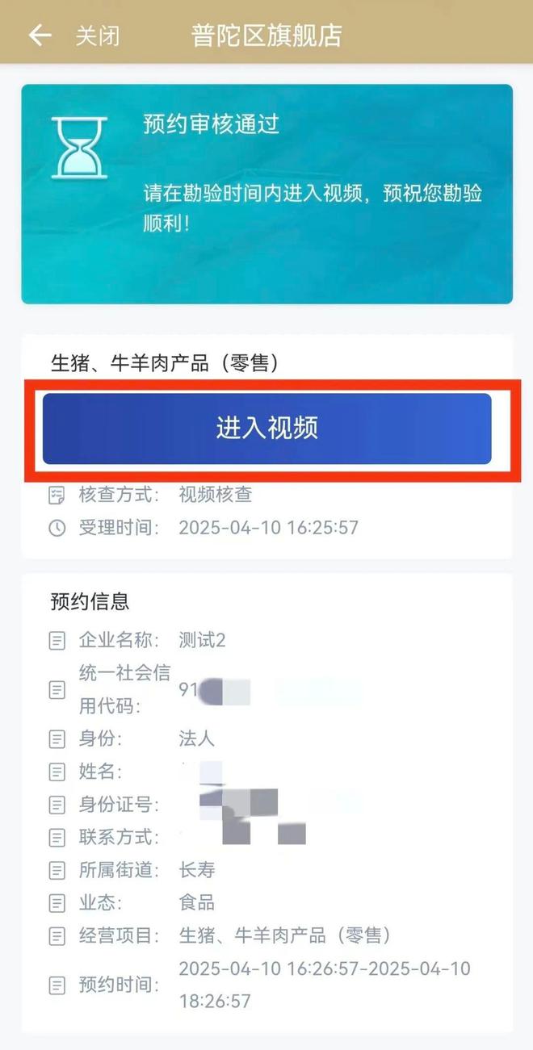Click the document icon beside 企业名称

57,641
